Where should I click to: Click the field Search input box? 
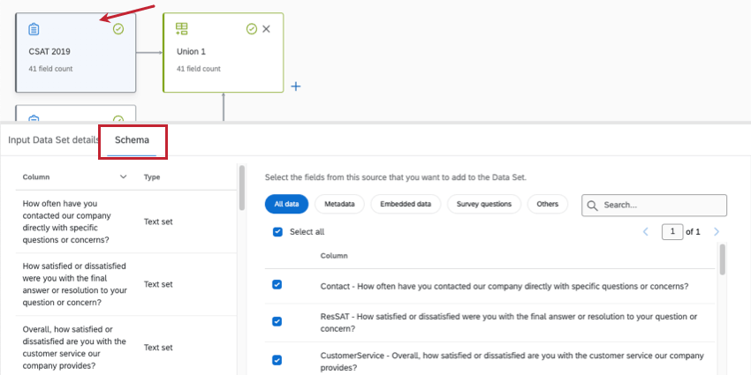662,205
